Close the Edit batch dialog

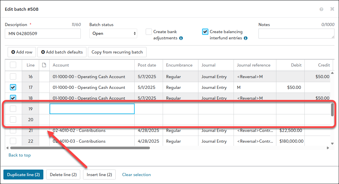pos(332,9)
